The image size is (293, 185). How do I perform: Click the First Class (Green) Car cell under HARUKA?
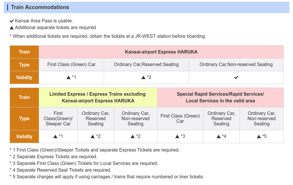71,65
